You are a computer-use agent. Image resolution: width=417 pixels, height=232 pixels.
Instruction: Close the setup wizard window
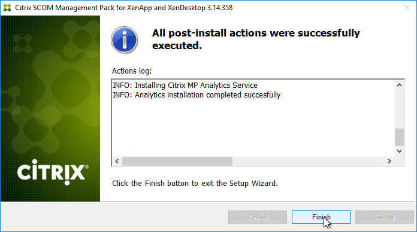pyautogui.click(x=407, y=8)
